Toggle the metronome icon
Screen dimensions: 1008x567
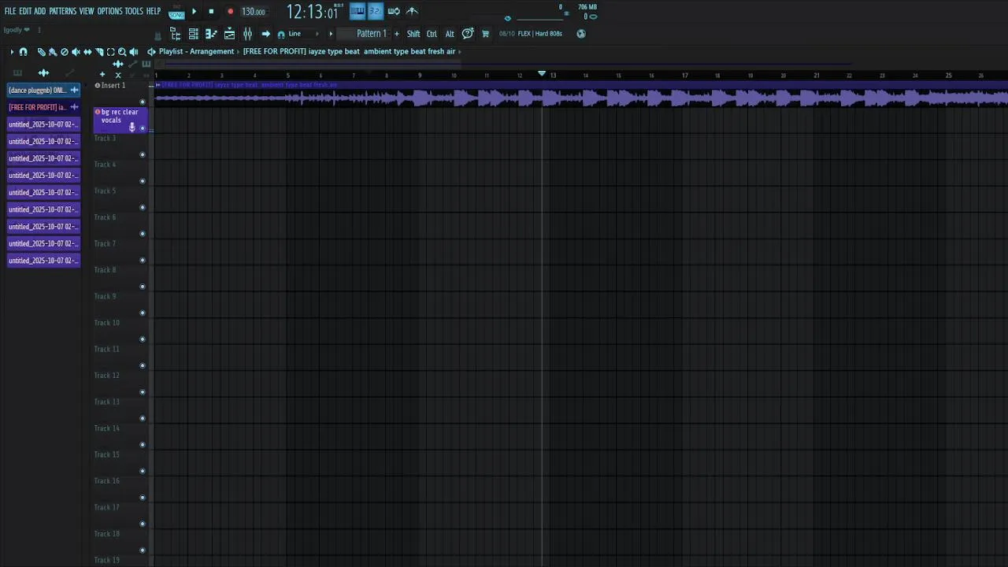point(412,11)
